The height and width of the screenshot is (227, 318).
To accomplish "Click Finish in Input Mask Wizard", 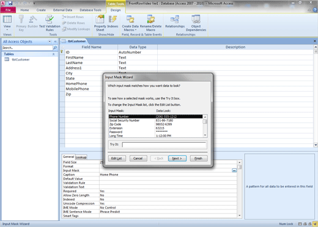I will point(199,158).
